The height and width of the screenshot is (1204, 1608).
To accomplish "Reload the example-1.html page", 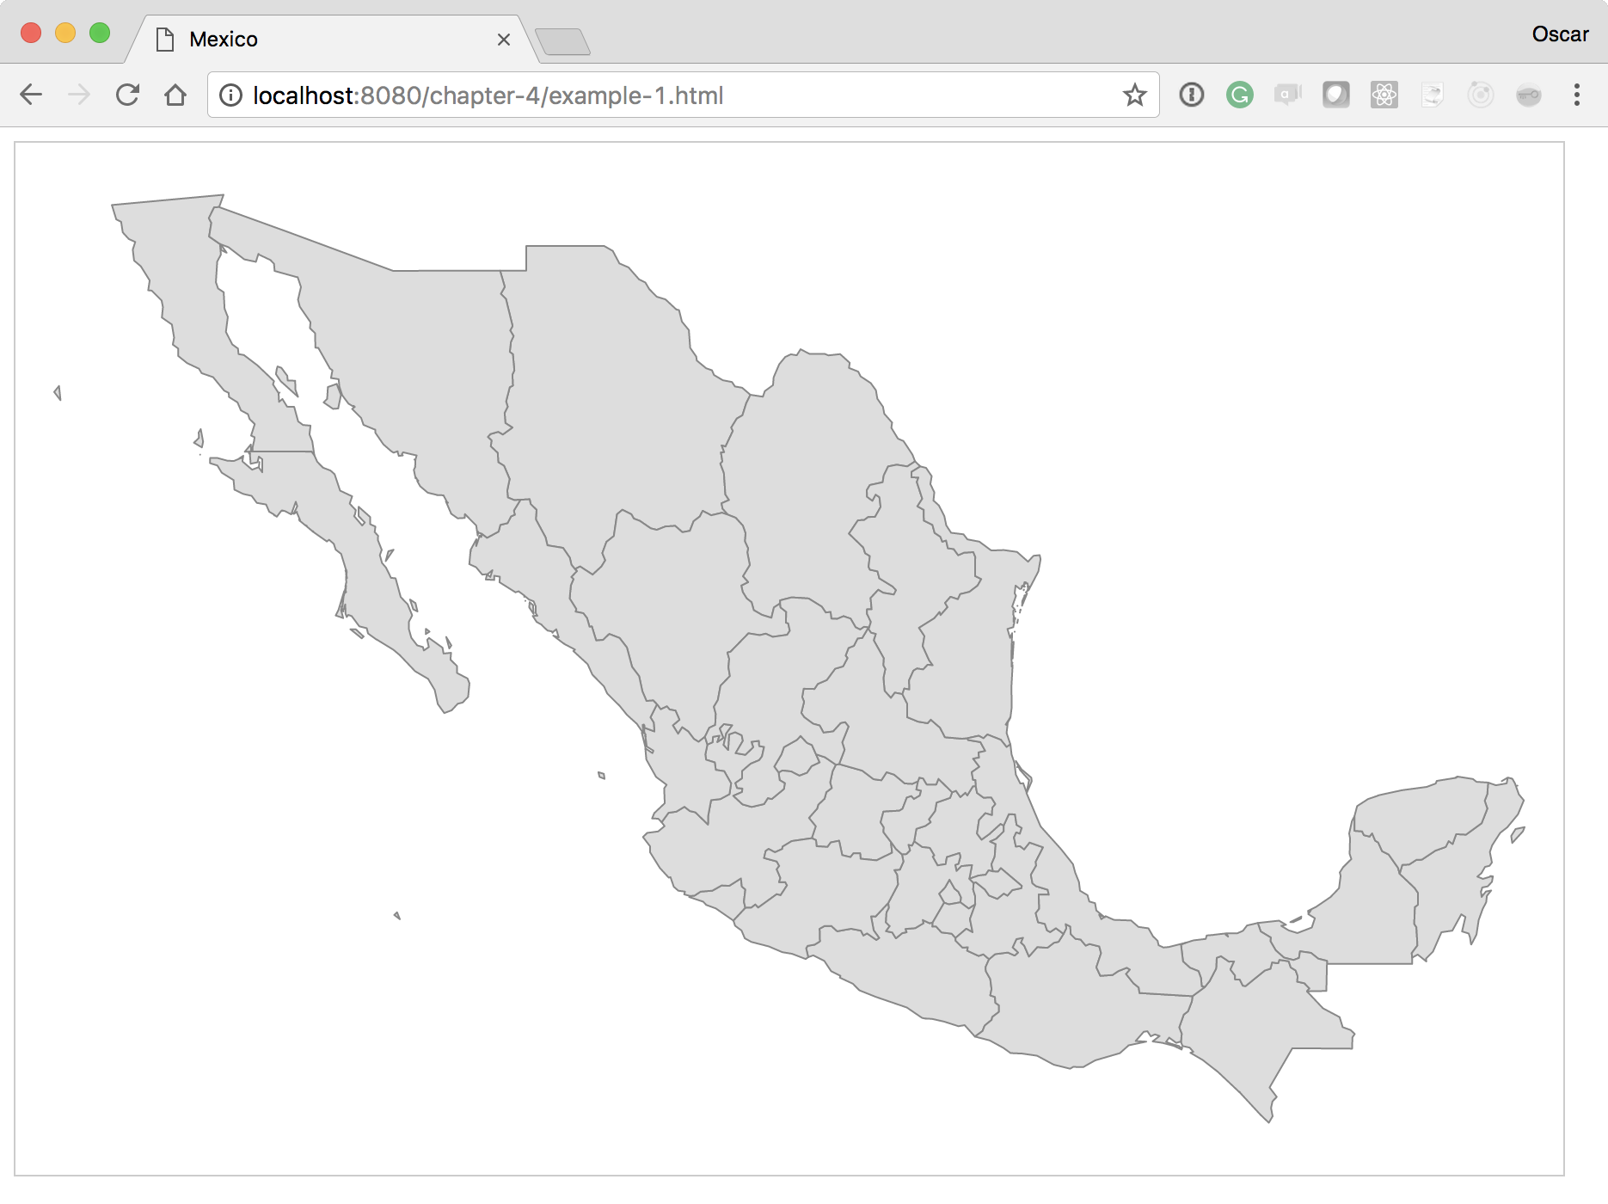I will pyautogui.click(x=127, y=95).
